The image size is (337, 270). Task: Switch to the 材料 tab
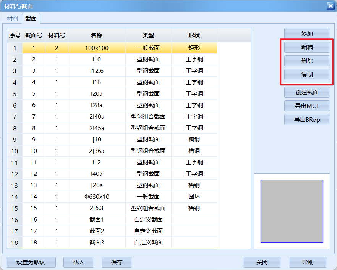13,18
